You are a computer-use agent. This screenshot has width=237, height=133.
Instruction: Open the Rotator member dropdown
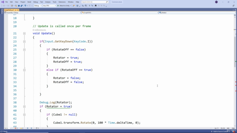coord(197,13)
